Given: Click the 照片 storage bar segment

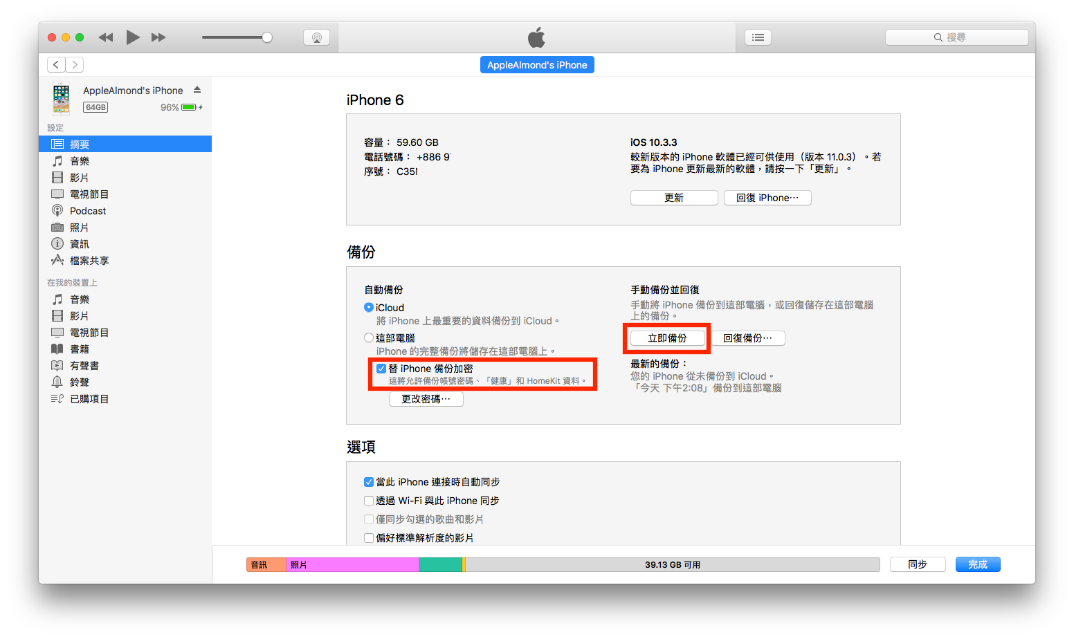Looking at the screenshot, I should pos(352,565).
